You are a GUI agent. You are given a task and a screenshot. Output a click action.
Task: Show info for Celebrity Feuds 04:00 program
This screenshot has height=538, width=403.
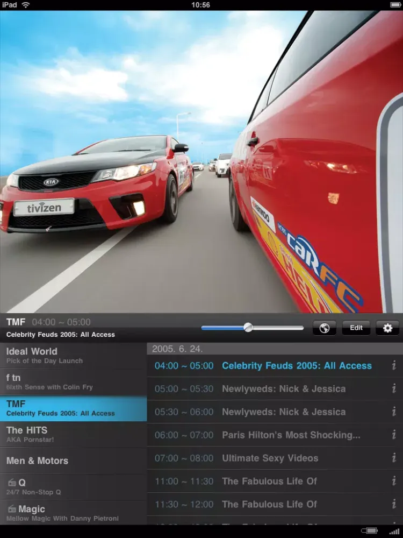point(393,366)
